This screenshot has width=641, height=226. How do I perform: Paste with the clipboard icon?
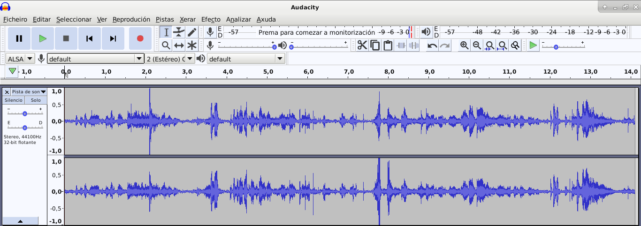388,45
